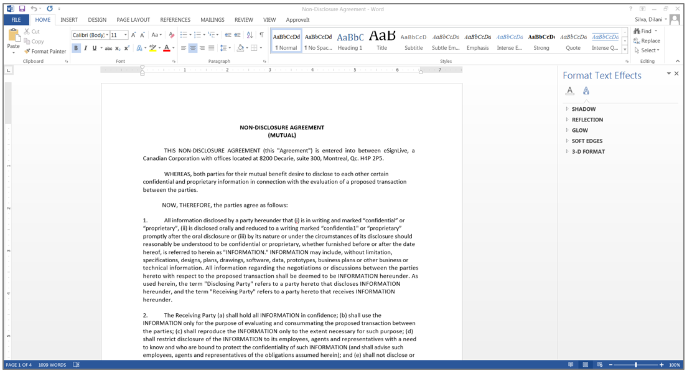Click the Select button in Editing group

point(647,50)
